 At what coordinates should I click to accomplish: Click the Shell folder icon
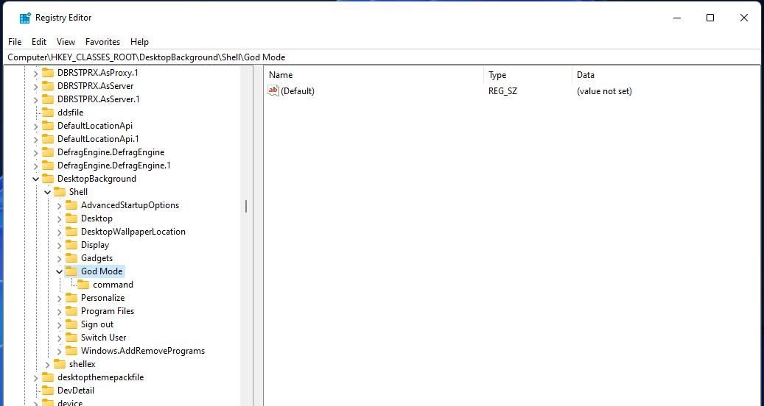(60, 191)
